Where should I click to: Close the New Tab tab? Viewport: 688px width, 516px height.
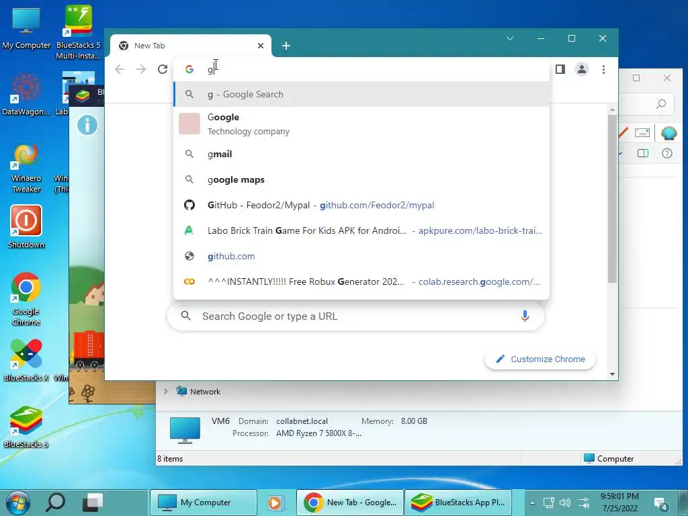tap(261, 46)
